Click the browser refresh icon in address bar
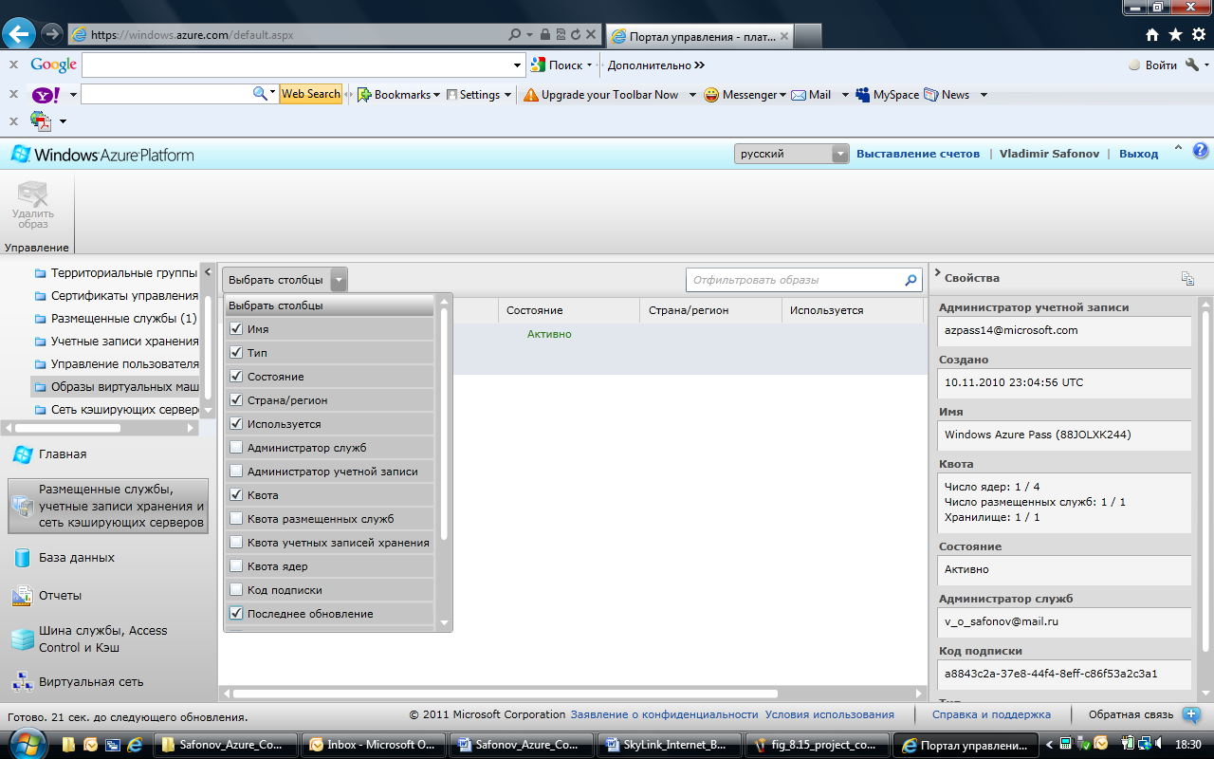 click(575, 34)
